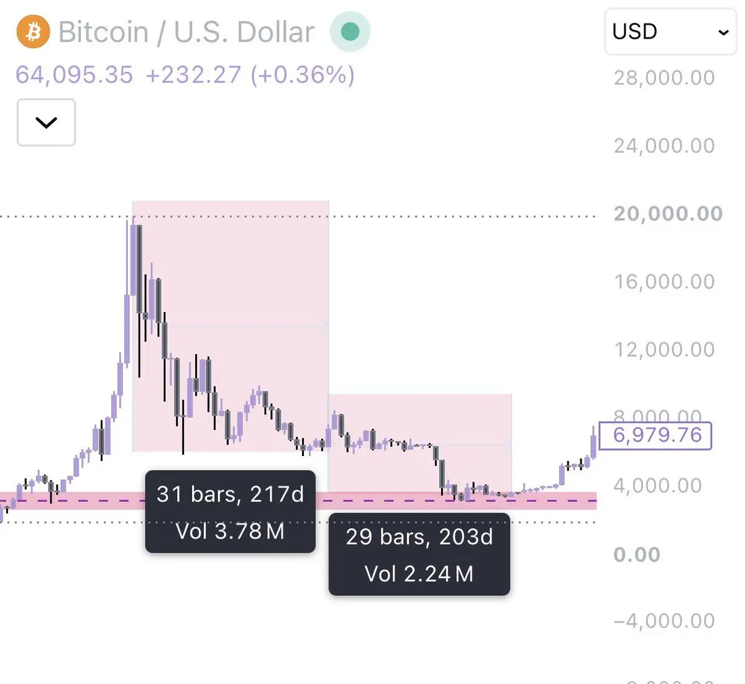The width and height of the screenshot is (745, 684).
Task: Click the 31 bars, 217d tooltip
Action: tap(230, 511)
